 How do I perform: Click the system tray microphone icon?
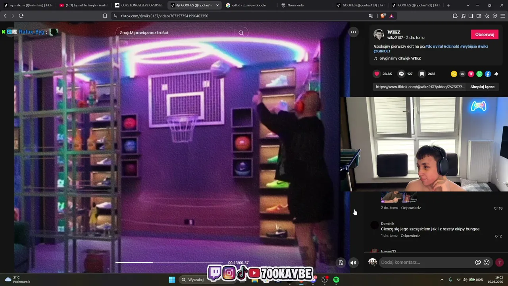[450, 280]
